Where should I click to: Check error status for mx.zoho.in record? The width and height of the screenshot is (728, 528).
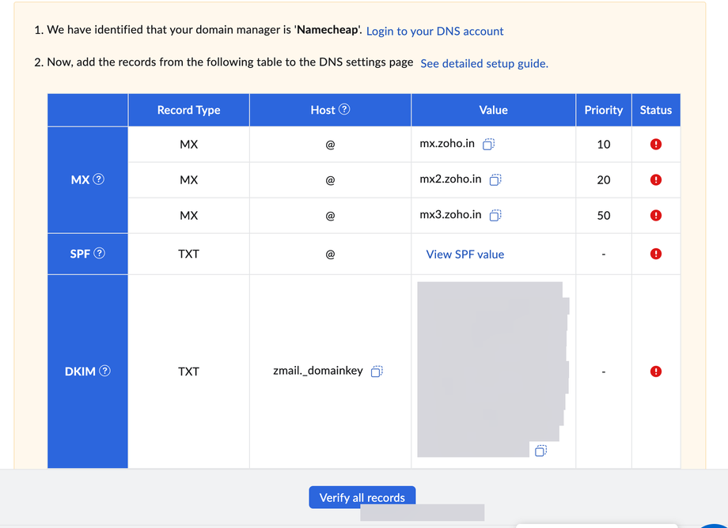655,144
